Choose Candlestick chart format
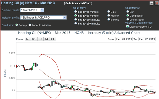Image resolution: width=159 pixels, height=99 pixels. (x=128, y=15)
